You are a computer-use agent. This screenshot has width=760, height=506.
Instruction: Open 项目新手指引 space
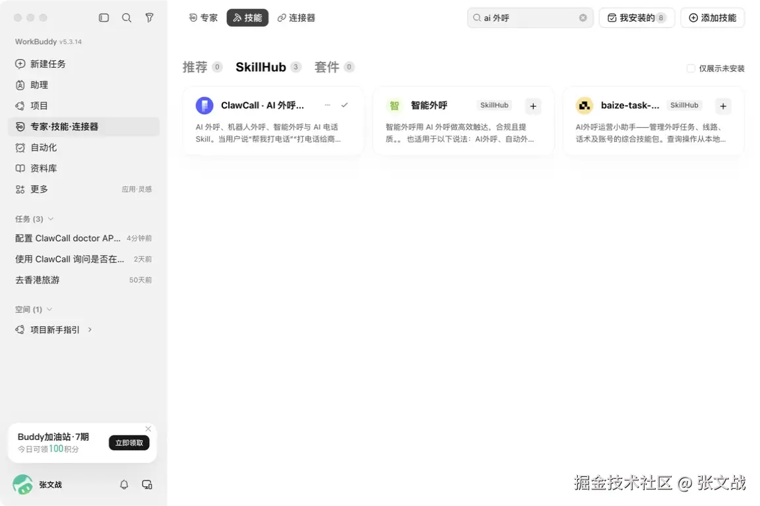[54, 329]
